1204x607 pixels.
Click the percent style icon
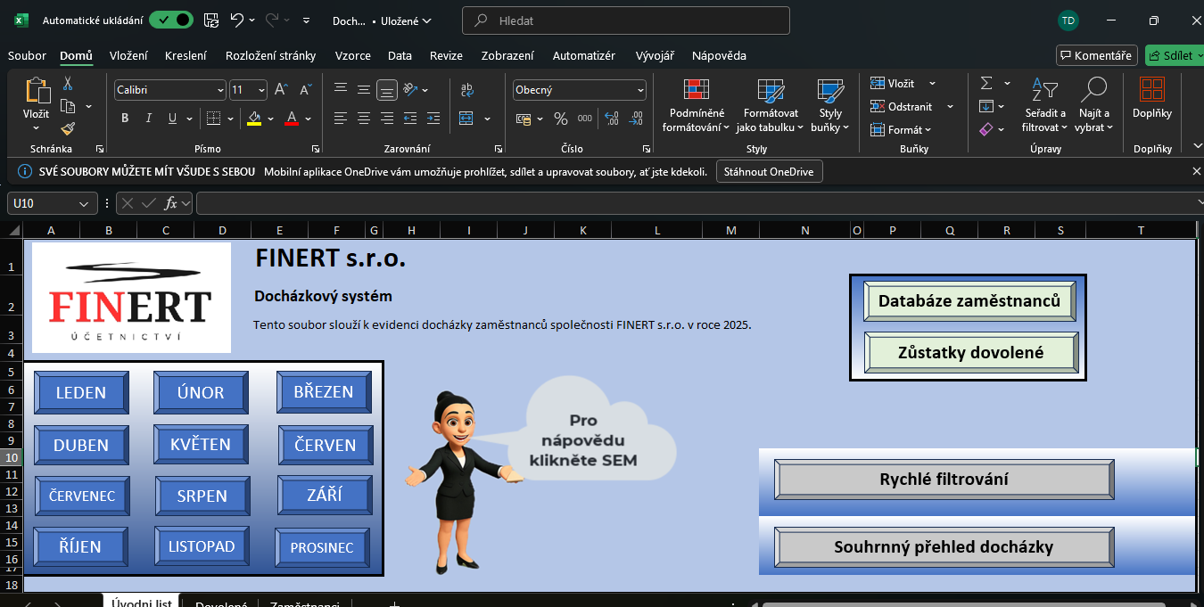(x=561, y=119)
